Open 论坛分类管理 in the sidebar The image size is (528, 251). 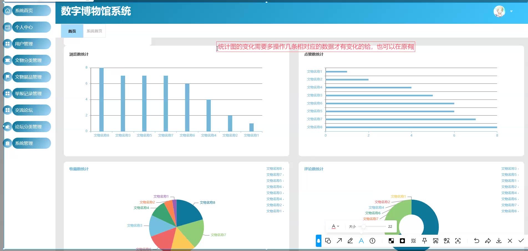pos(31,127)
